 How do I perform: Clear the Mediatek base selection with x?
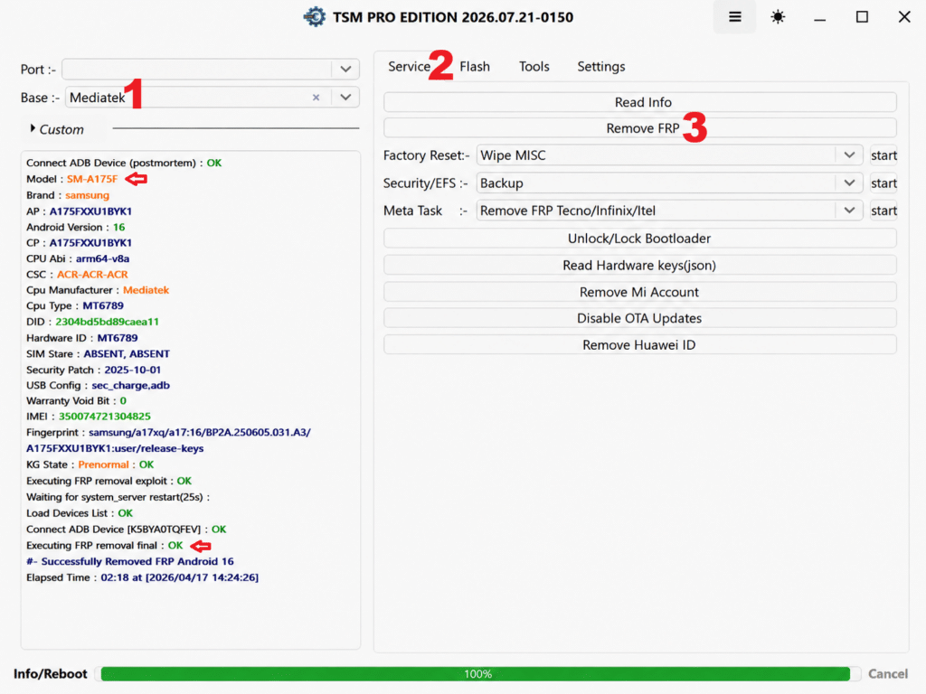tap(316, 98)
